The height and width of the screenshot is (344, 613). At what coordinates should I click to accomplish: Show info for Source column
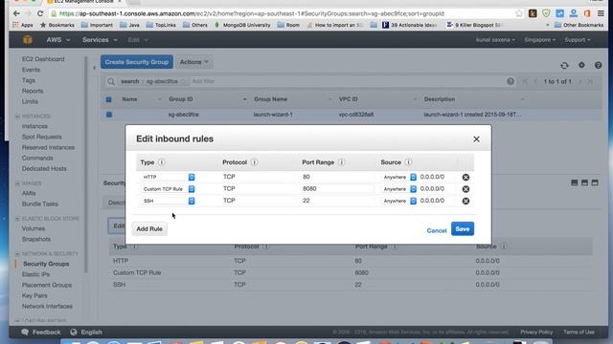pos(408,162)
